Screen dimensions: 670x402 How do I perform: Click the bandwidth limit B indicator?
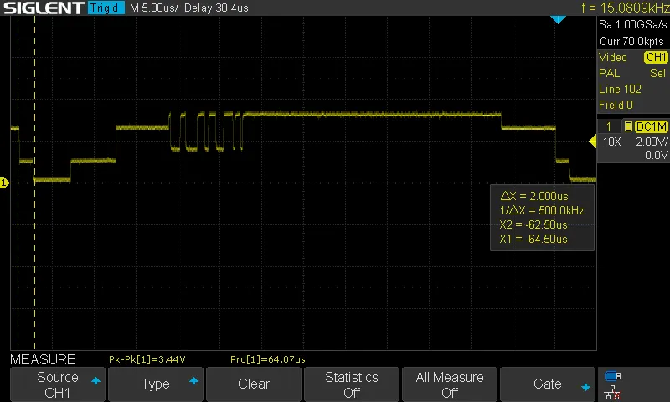[x=628, y=126]
